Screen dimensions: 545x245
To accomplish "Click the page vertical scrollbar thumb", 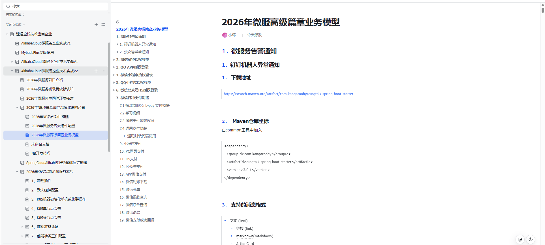I will click(x=542, y=10).
